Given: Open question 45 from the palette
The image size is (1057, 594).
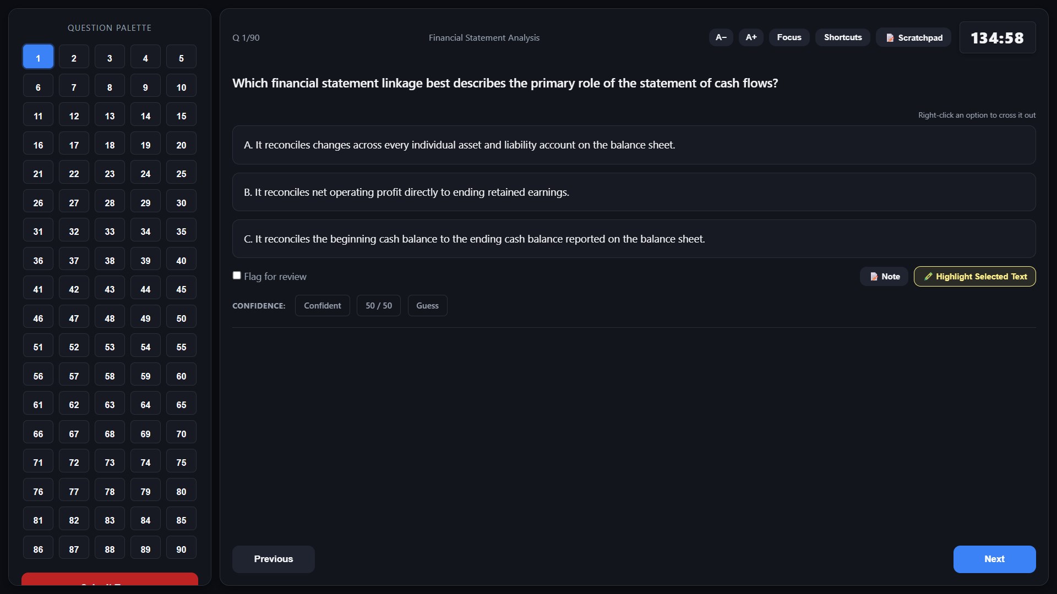Looking at the screenshot, I should [x=181, y=289].
